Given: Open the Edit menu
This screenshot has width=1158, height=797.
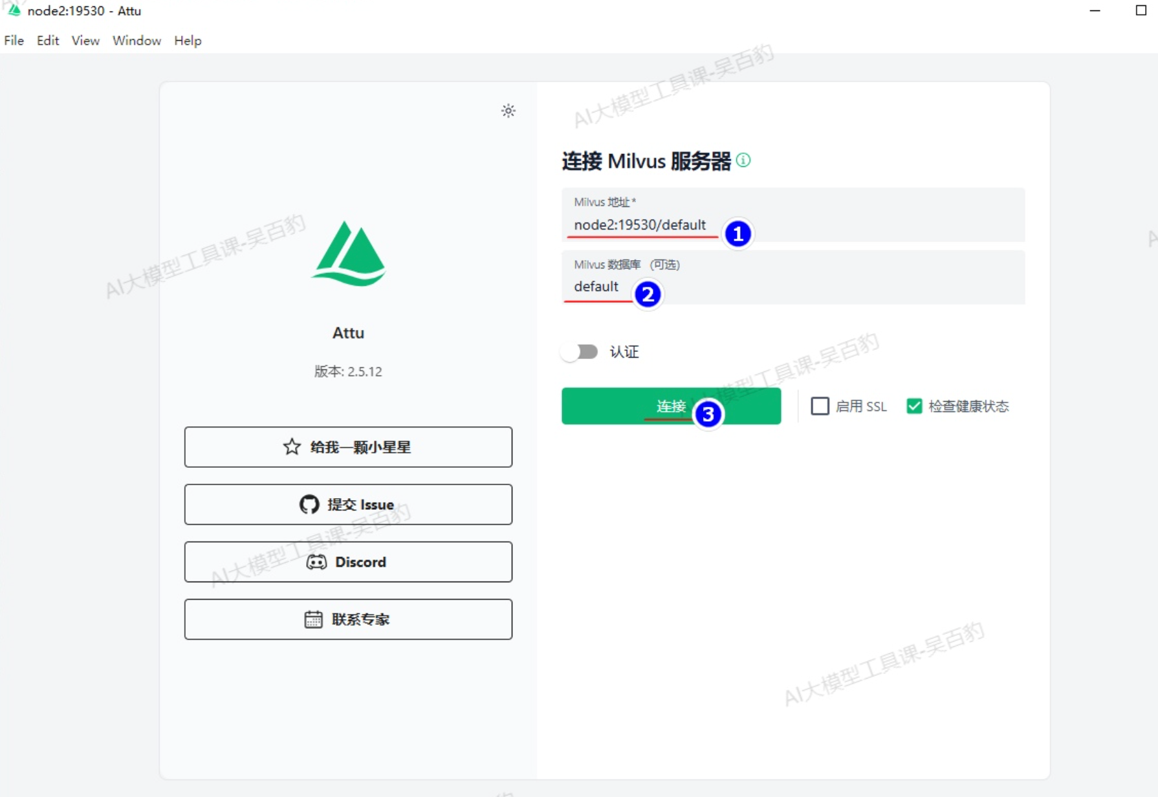Looking at the screenshot, I should (x=48, y=41).
